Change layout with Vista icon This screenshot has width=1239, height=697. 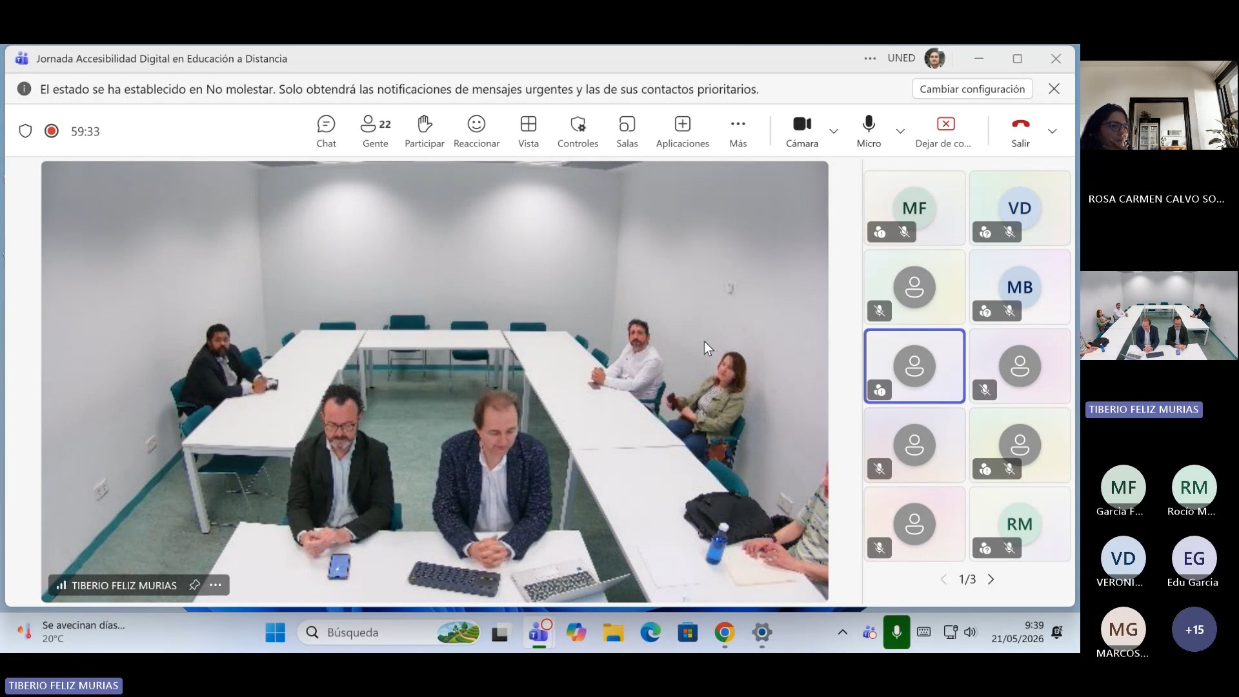point(529,131)
